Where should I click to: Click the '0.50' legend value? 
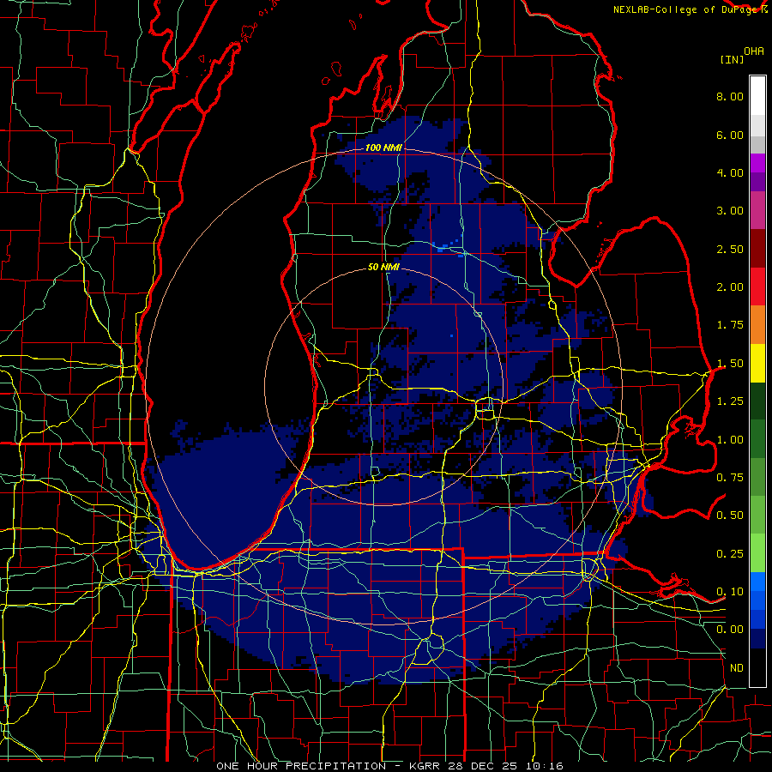pos(730,515)
